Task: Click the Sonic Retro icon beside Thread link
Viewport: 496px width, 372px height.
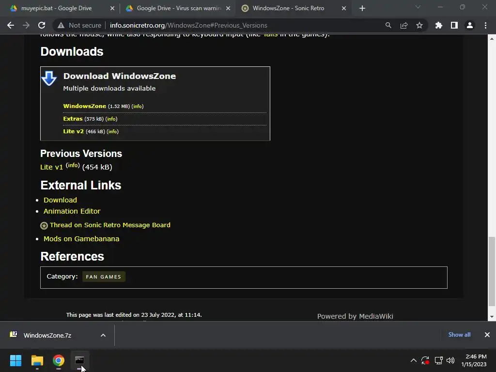Action: 44,226
